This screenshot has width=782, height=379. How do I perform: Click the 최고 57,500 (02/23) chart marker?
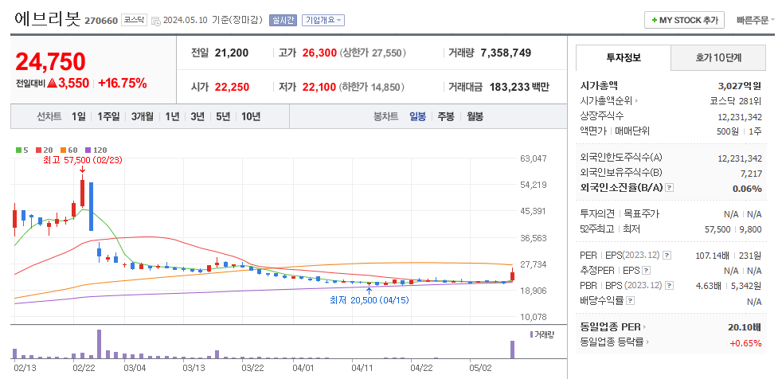pos(83,161)
